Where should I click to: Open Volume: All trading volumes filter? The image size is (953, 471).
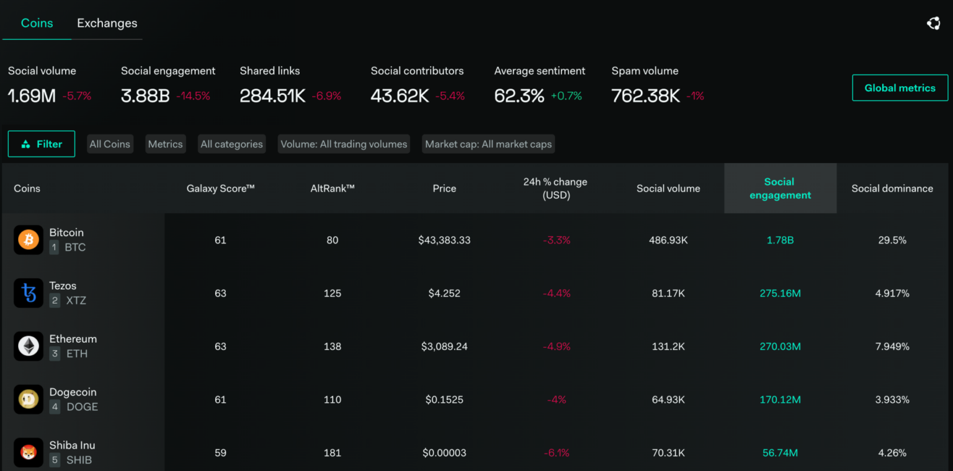[x=344, y=144]
